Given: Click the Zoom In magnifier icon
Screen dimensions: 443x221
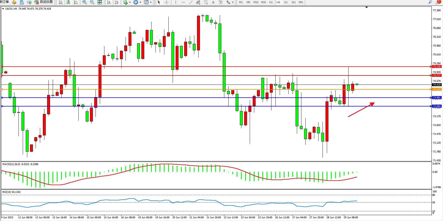Looking at the screenshot, I should click(x=85, y=2).
